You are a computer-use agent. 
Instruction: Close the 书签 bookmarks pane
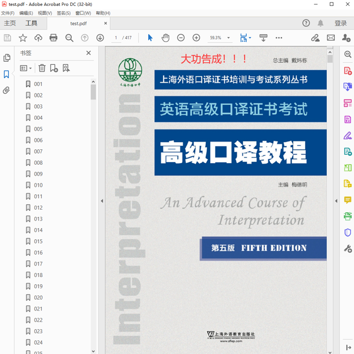coord(88,53)
